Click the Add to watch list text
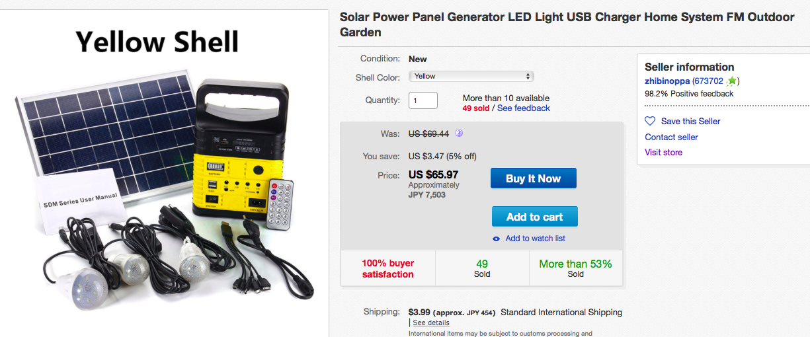Image resolution: width=810 pixels, height=337 pixels. 535,239
